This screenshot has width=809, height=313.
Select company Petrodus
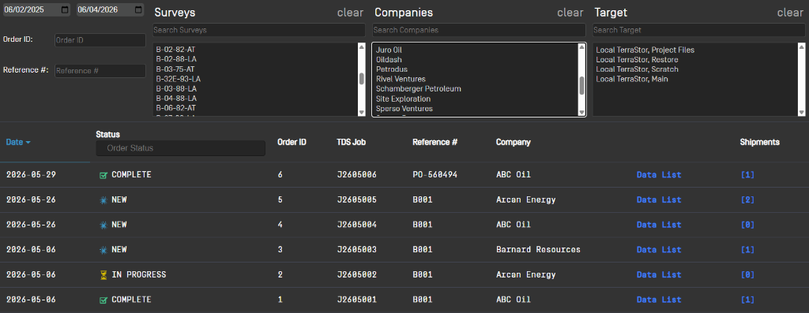tap(392, 69)
